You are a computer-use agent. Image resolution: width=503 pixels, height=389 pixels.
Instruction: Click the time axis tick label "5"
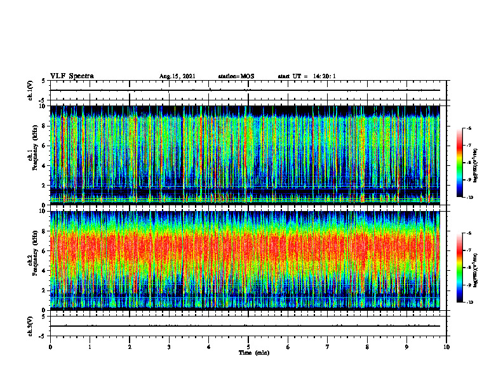[248, 347]
